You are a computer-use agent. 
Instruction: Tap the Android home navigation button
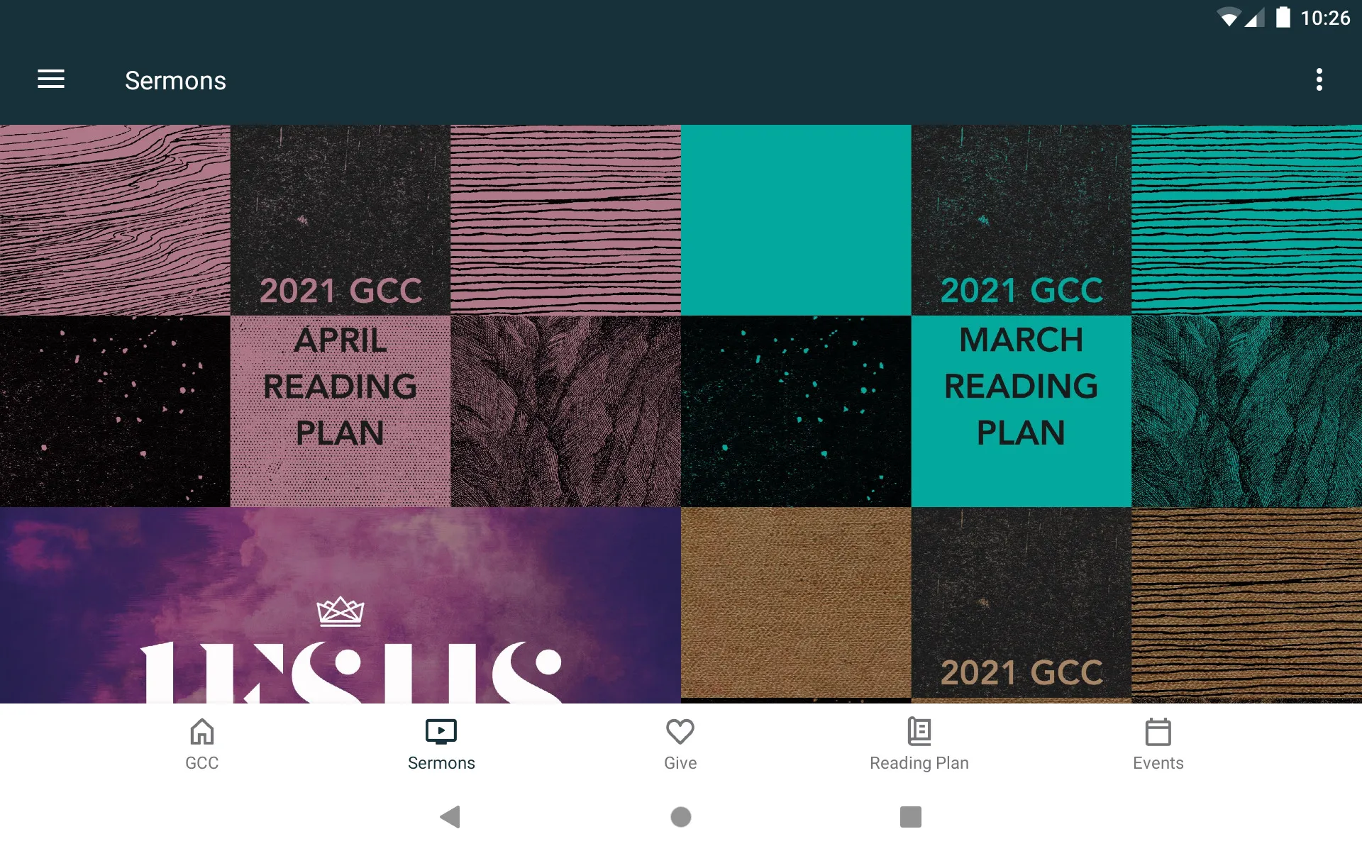680,823
